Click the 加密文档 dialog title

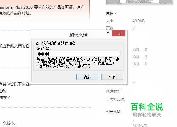[x=78, y=35]
